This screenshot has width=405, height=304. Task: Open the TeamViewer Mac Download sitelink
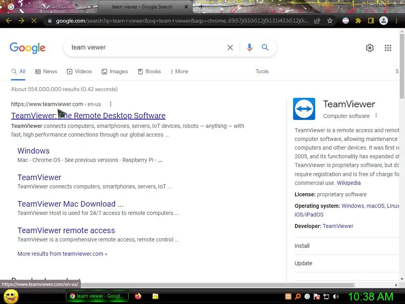tap(70, 204)
